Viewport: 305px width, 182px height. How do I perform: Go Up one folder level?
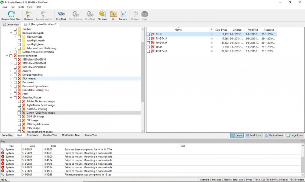point(113,14)
